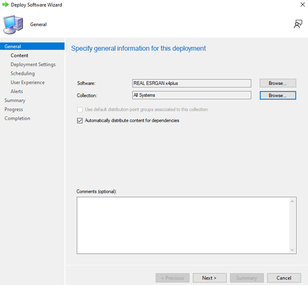308x285 pixels.
Task: Open Deployment Settings step
Action: coord(33,64)
